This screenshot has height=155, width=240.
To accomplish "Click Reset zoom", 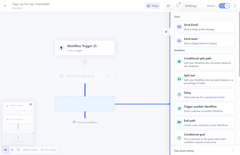I will pyautogui.click(x=30, y=150).
